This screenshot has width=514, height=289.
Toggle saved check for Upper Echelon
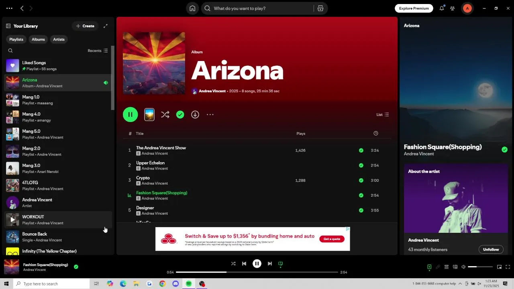pyautogui.click(x=361, y=165)
